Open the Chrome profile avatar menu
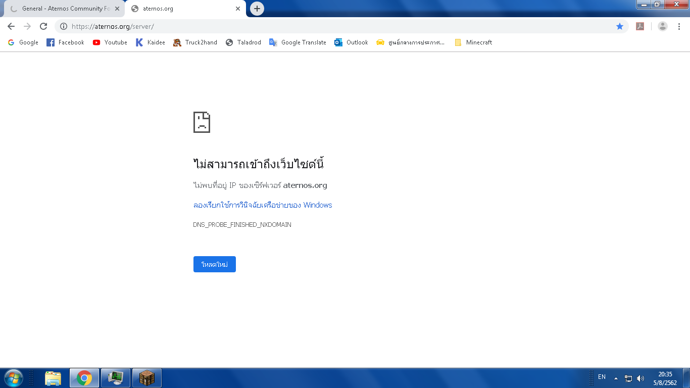The height and width of the screenshot is (388, 690). [x=663, y=26]
